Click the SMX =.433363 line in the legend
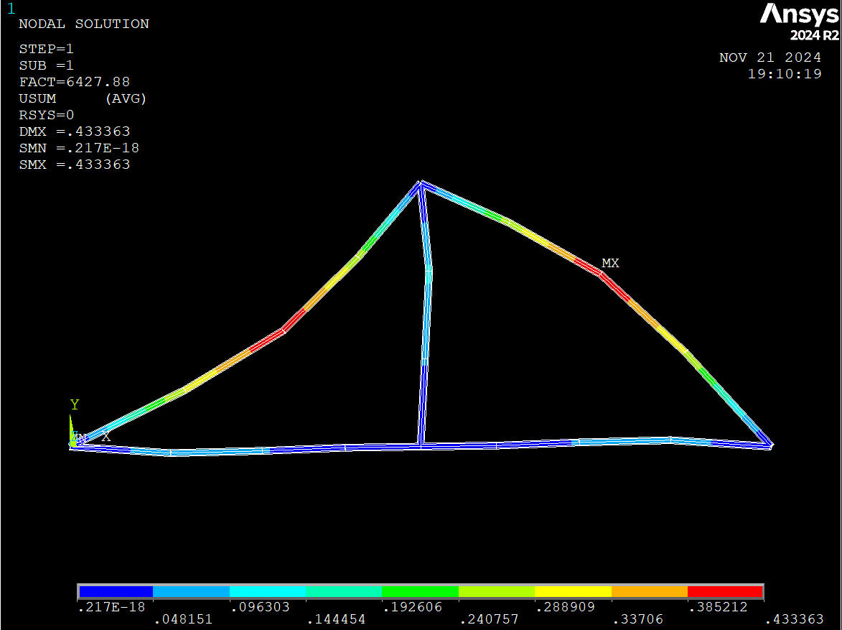This screenshot has height=630, width=842. [75, 165]
